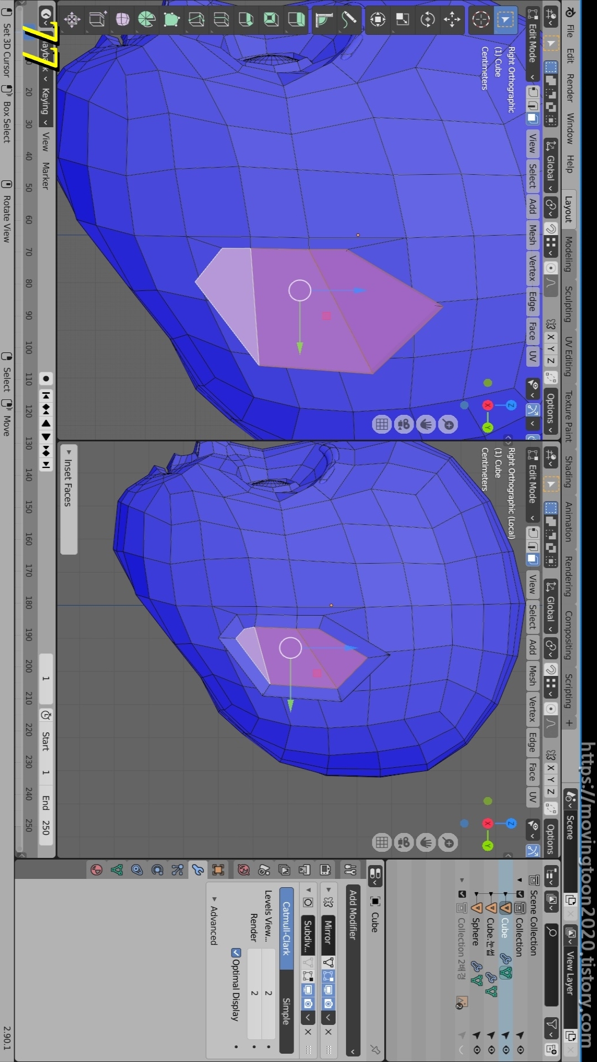The width and height of the screenshot is (597, 1062).
Task: Open the Global orientation dropdown in the upper viewport
Action: point(551,166)
